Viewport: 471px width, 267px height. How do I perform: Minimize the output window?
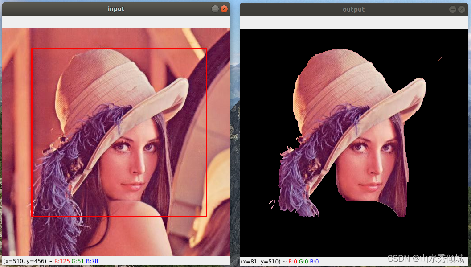click(453, 9)
